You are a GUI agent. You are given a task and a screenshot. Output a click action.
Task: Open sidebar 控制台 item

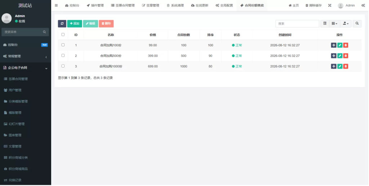[26, 45]
